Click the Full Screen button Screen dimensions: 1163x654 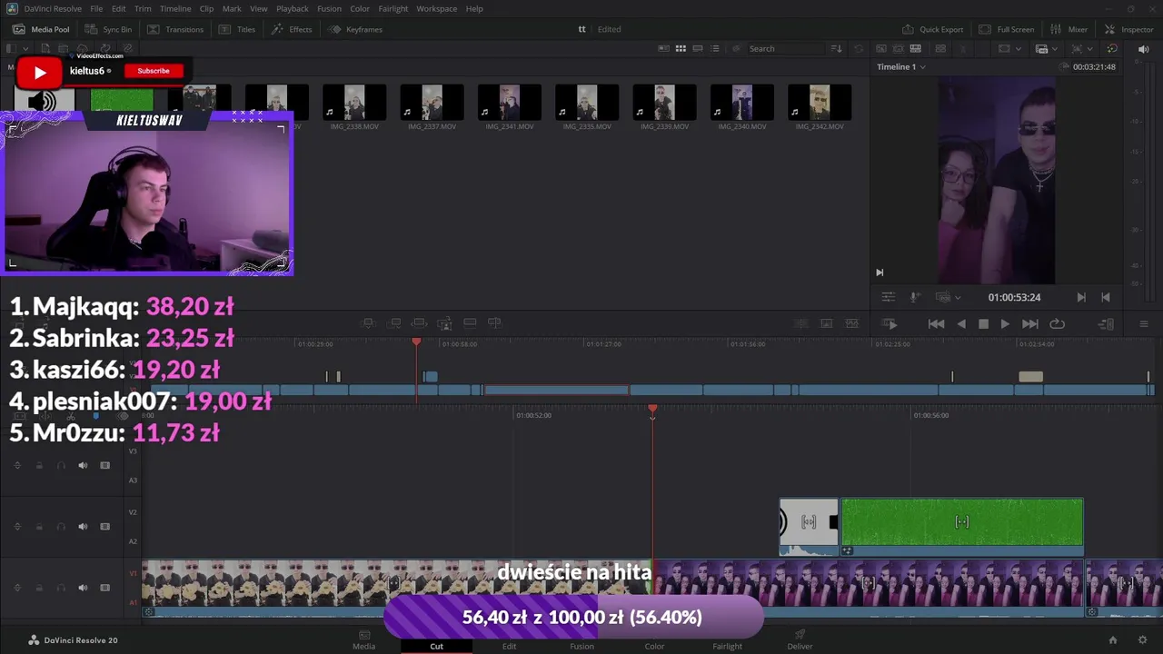[1007, 29]
